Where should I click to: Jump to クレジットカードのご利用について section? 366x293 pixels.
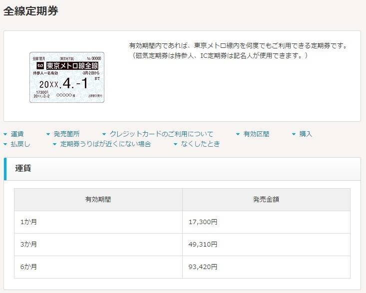click(161, 134)
